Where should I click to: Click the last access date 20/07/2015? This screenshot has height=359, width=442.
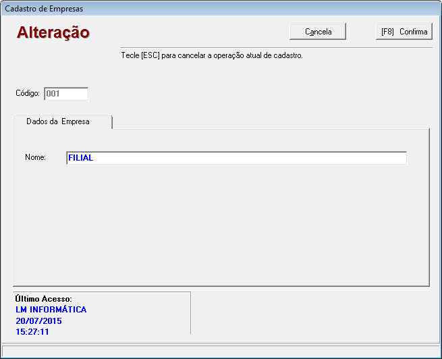coord(38,321)
